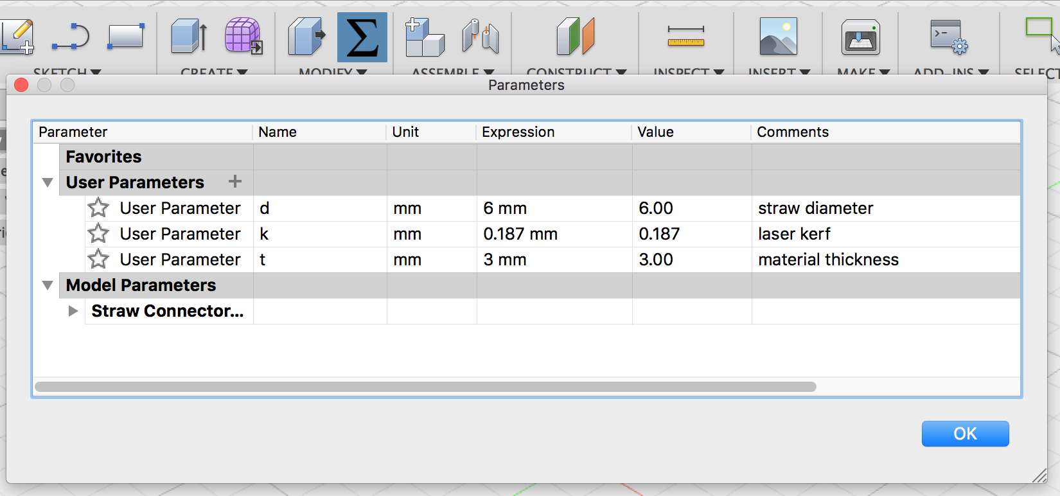
Task: Select the name cell 'd'
Action: click(320, 208)
